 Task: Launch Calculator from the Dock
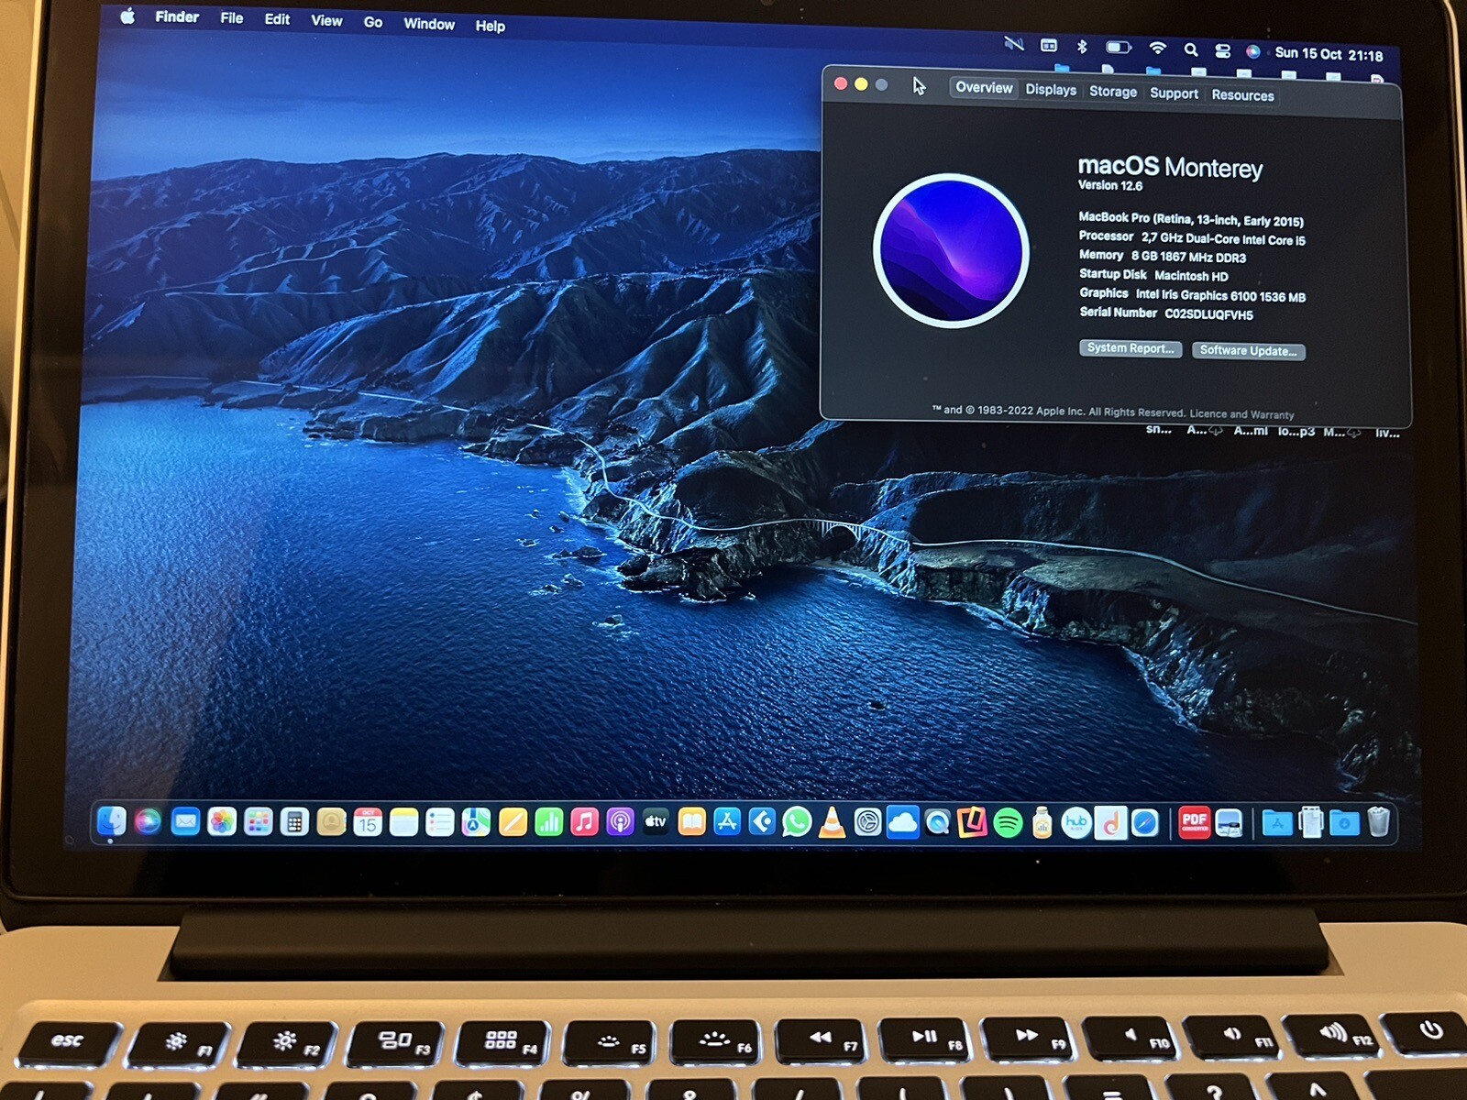(293, 822)
